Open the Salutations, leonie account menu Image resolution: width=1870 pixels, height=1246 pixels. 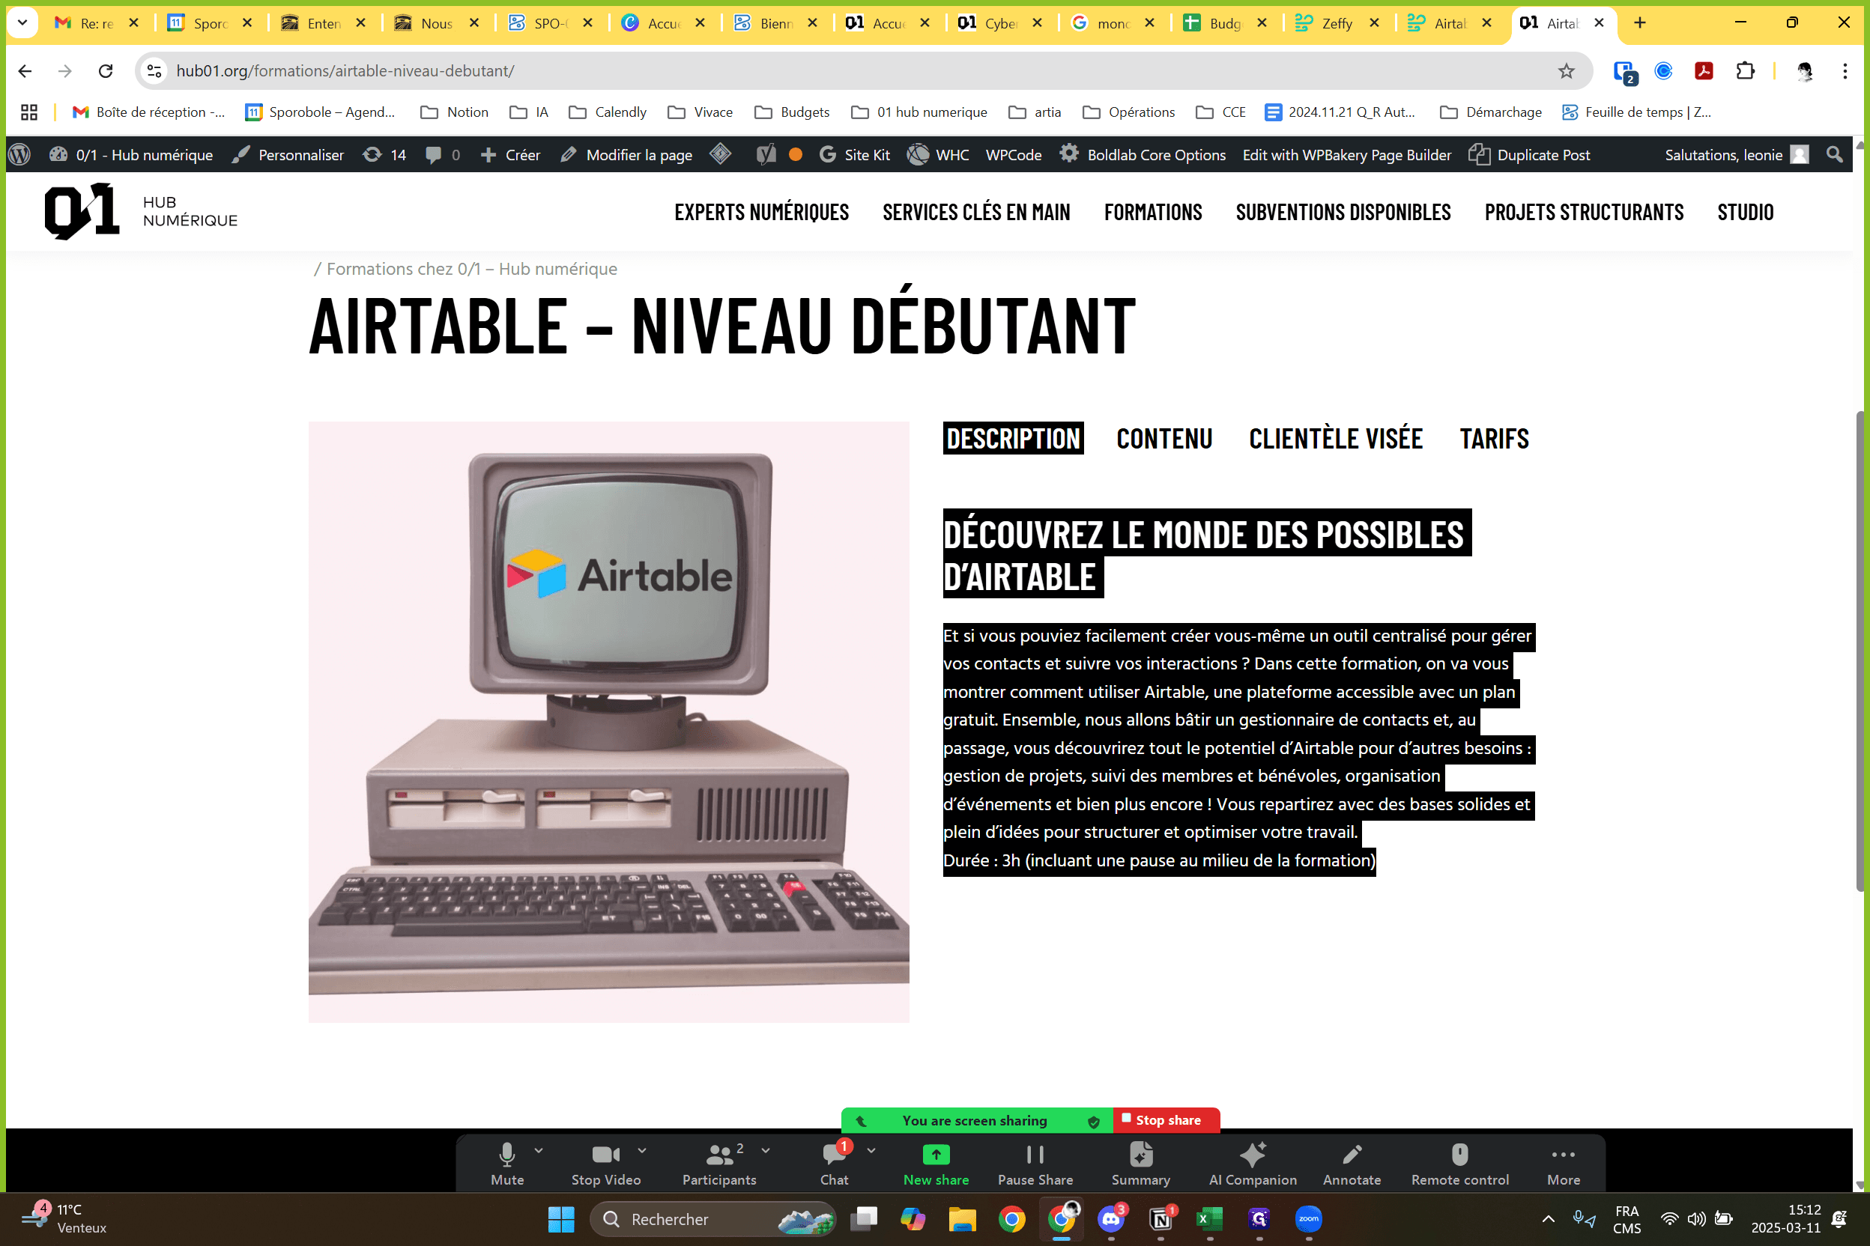pyautogui.click(x=1737, y=155)
